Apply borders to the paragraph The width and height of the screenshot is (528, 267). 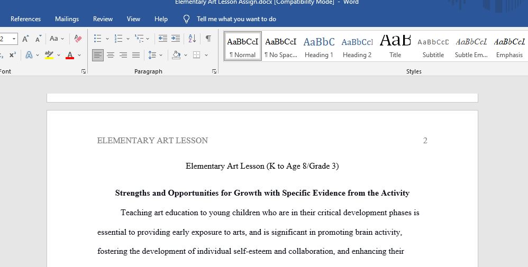tap(197, 55)
